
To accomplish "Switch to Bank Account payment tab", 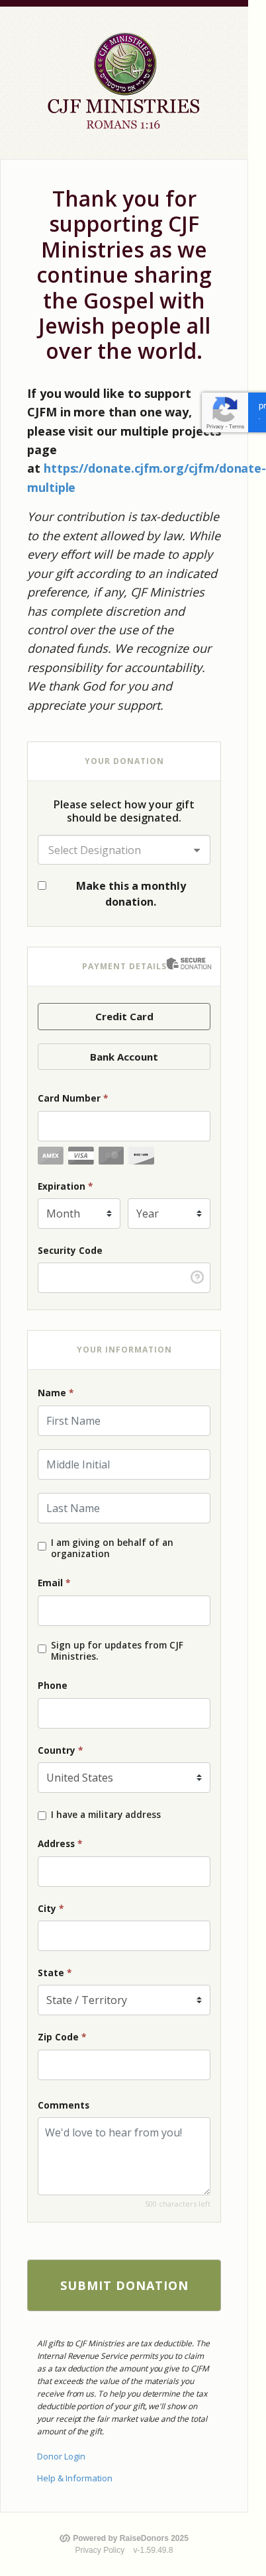I will [x=124, y=1057].
